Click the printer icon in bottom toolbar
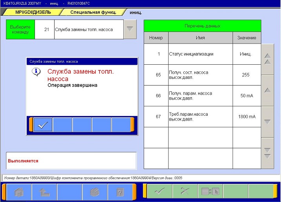281x202 pixels. point(95,192)
